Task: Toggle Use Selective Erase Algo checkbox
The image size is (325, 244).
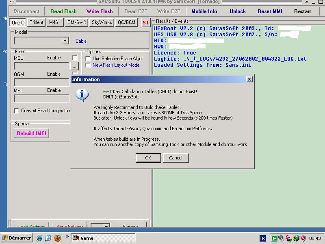Action: click(88, 59)
